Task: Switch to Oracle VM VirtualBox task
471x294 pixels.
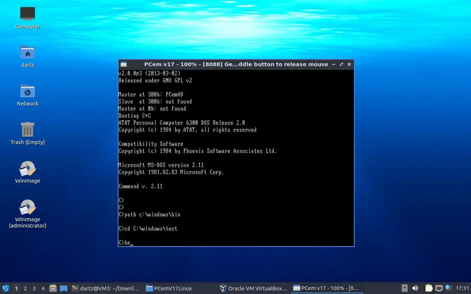Action: coord(254,288)
